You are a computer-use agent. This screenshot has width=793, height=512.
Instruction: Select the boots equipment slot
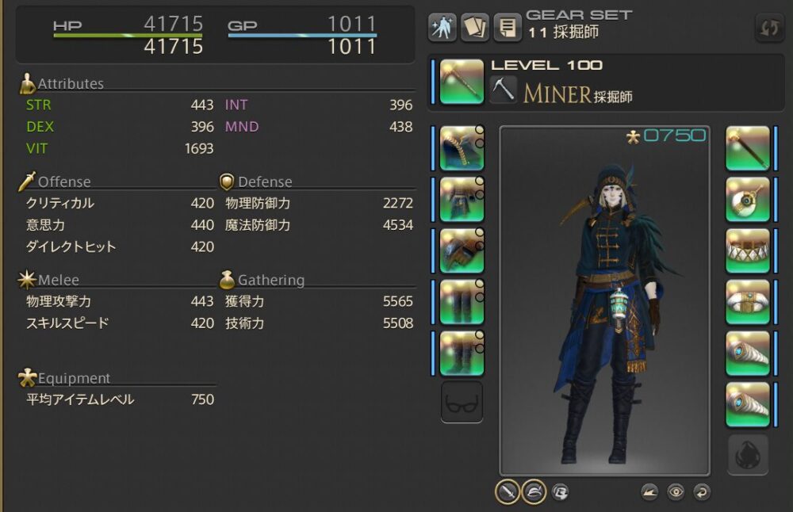pos(462,353)
